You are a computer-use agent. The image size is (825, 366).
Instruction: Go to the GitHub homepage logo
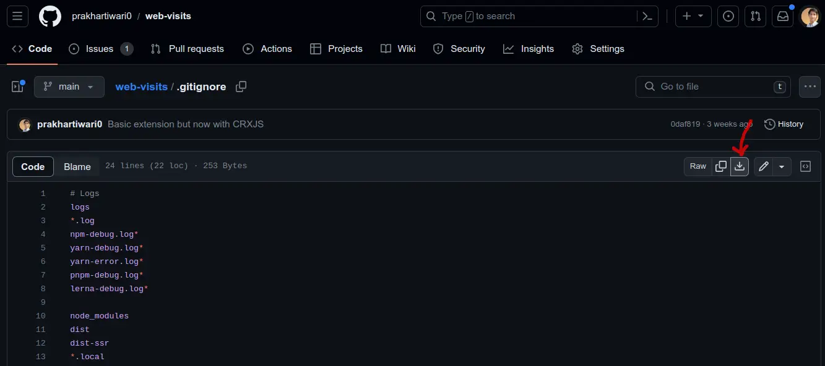(50, 17)
